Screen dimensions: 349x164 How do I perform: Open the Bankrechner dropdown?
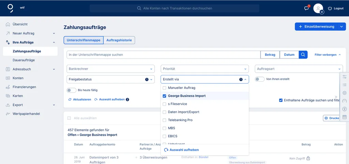coord(111,69)
